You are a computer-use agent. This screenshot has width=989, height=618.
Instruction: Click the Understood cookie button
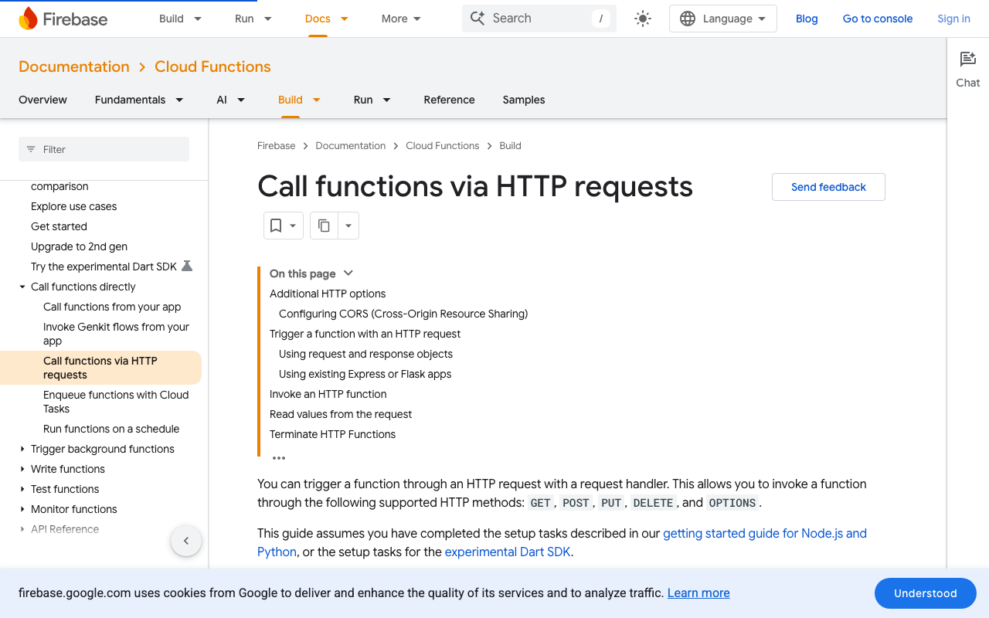(x=926, y=593)
